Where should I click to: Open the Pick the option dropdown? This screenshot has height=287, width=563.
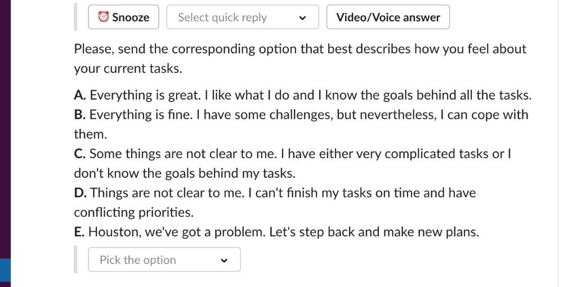(x=164, y=259)
